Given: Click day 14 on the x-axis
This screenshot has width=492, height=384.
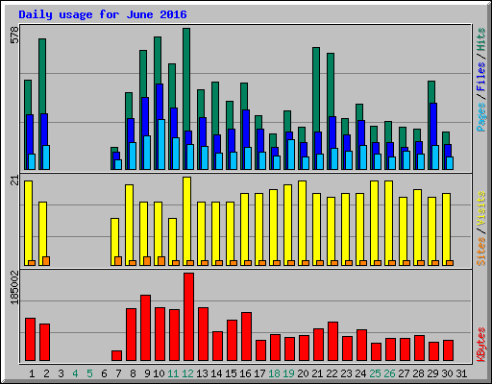Looking at the screenshot, I should (216, 373).
